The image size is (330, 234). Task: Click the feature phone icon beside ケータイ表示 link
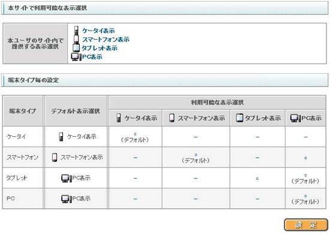(76, 30)
